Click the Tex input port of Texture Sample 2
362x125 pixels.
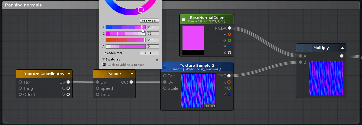165,76
